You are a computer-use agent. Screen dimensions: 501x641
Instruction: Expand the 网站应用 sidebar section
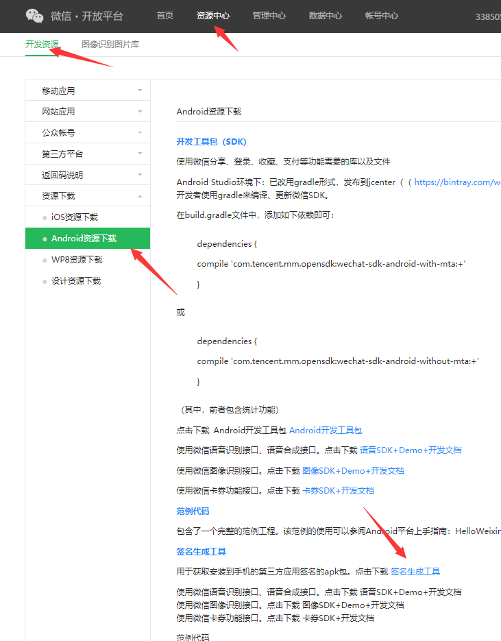point(87,112)
